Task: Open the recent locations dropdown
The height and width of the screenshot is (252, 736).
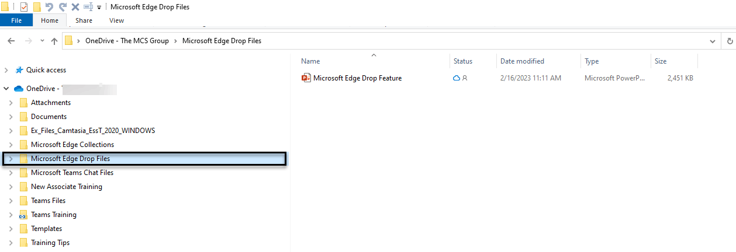Action: (42, 41)
